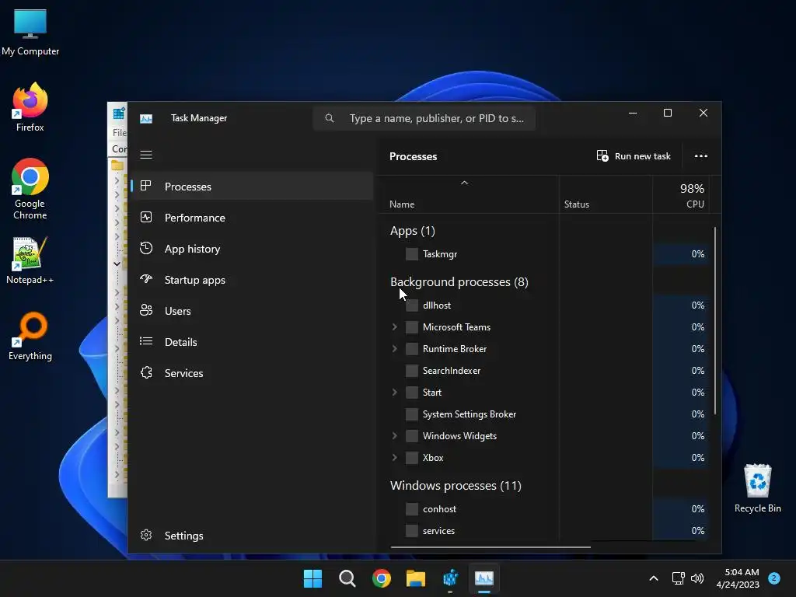The image size is (796, 597).
Task: Click the Windows processes (11) group header
Action: (456, 485)
